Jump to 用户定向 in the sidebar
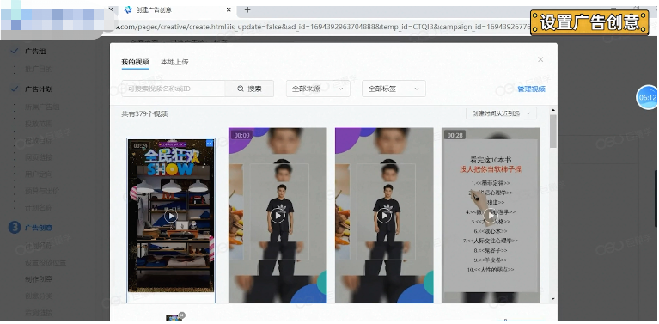 (39, 174)
